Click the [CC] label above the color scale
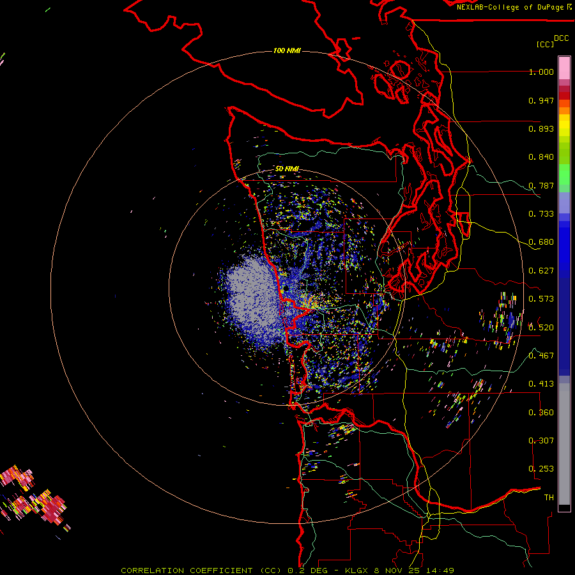575x575 pixels. coord(545,44)
